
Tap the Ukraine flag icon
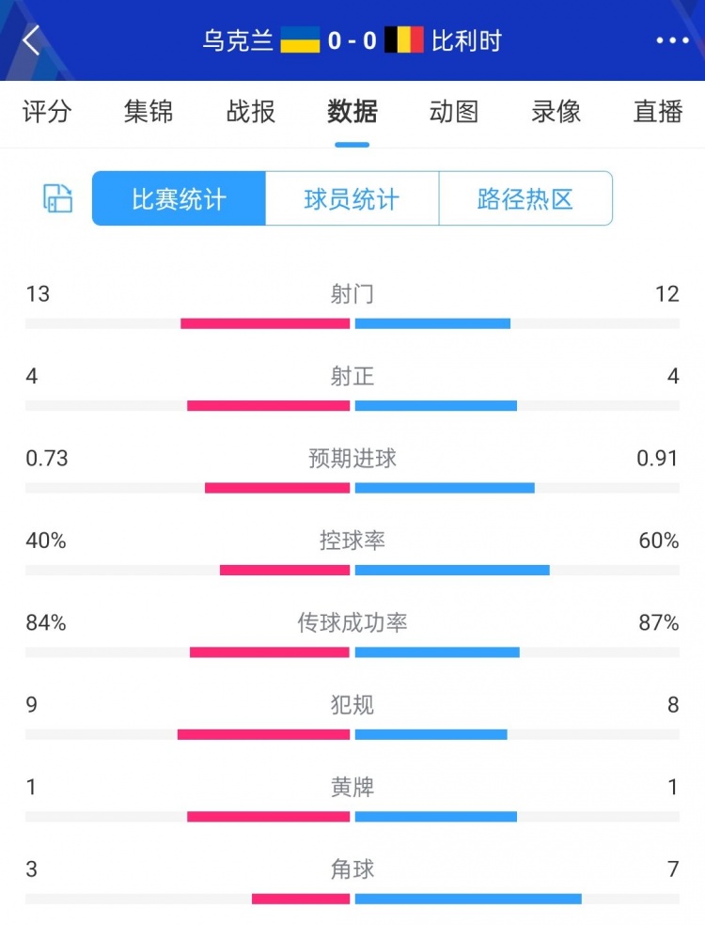point(300,40)
